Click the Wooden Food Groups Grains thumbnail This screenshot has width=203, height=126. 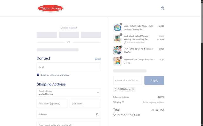click(x=117, y=61)
